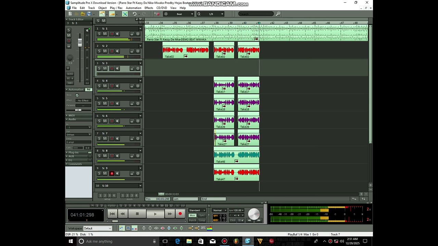Screen dimensions: 438x246
Task: Click the speaker monitor icon on track 1
Action: point(117,34)
